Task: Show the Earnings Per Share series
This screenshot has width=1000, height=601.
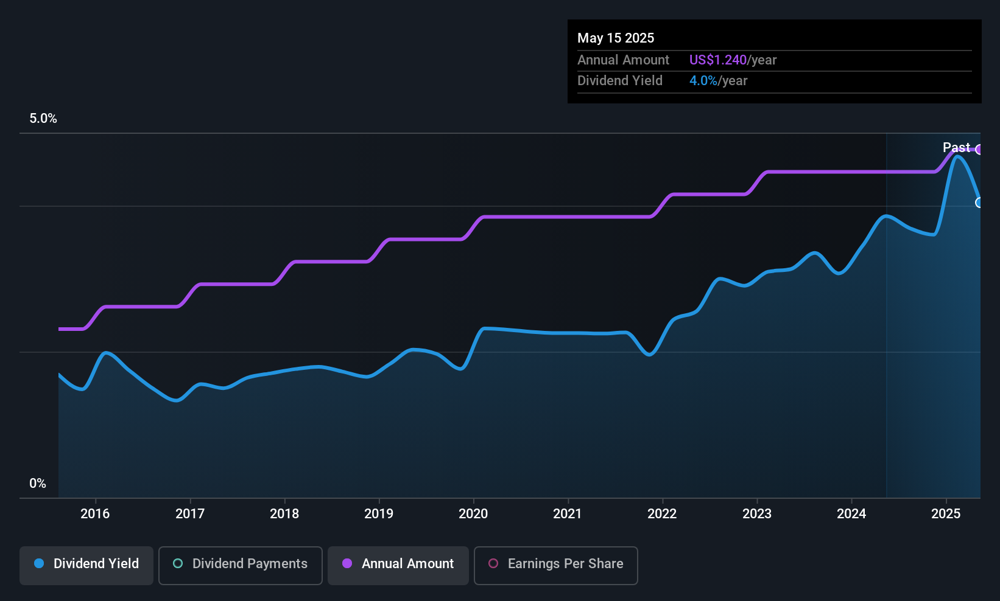Action: pos(555,565)
